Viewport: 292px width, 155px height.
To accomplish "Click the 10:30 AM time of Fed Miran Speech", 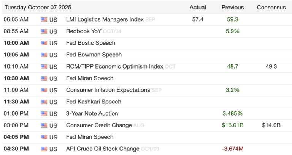I will coord(16,78).
